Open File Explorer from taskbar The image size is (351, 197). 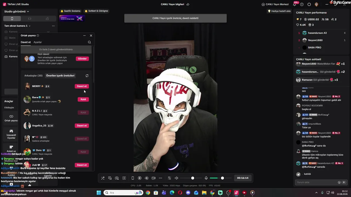204,193
